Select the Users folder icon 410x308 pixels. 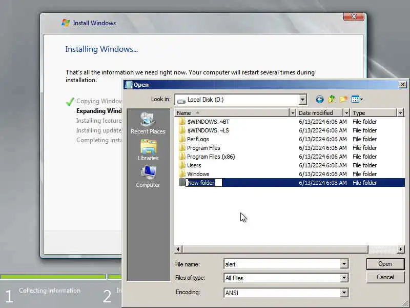point(182,165)
